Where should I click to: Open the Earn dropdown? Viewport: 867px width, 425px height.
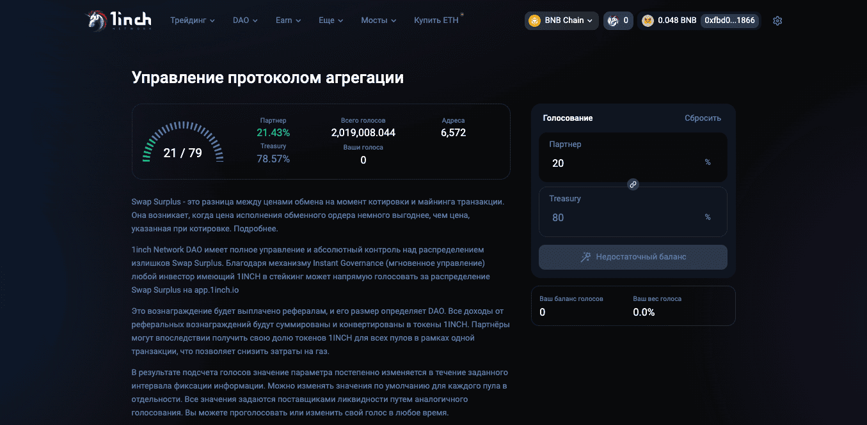coord(288,20)
